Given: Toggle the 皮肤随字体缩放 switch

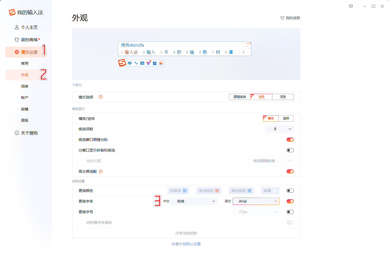Looking at the screenshot, I should click(x=290, y=222).
